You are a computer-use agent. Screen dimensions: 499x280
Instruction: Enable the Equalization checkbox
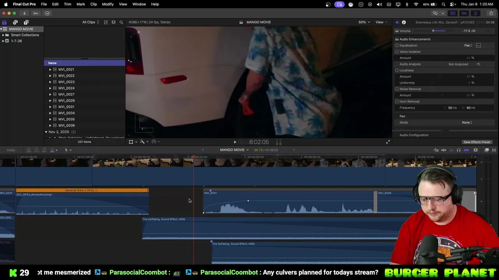tap(397, 45)
